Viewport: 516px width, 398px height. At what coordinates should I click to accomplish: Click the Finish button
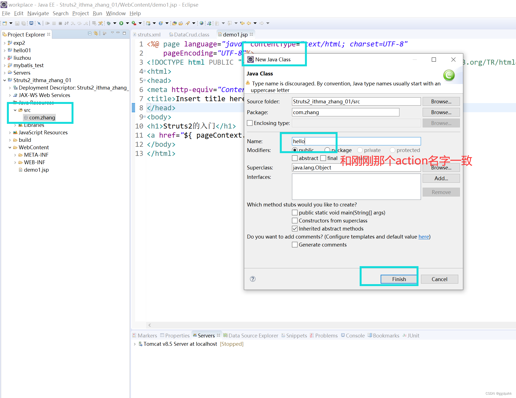399,279
